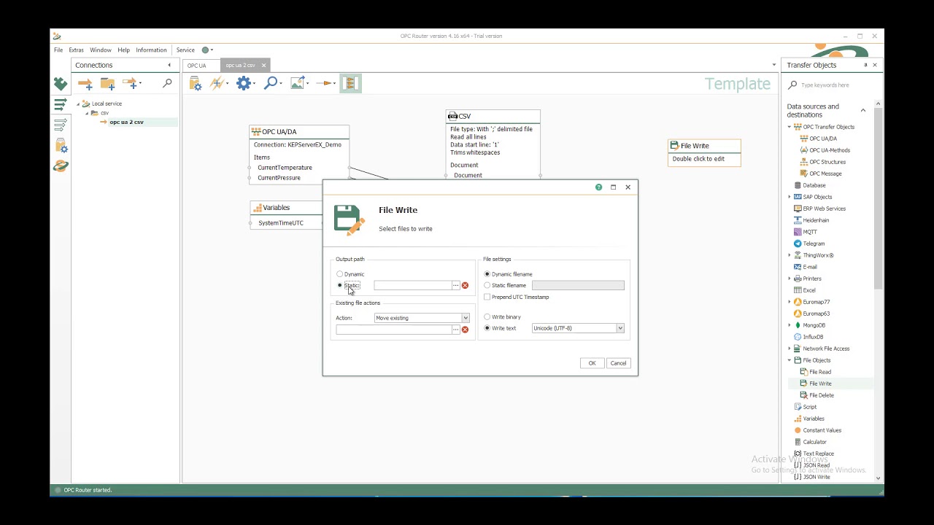
Task: Select MQTT in Transfer Objects list
Action: click(x=810, y=232)
